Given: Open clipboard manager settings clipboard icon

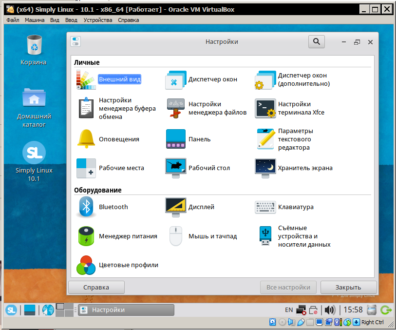Looking at the screenshot, I should [x=86, y=108].
